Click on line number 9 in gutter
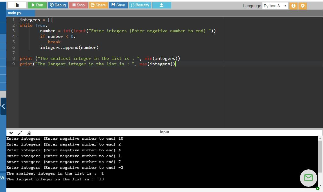The image size is (323, 192). 13,64
